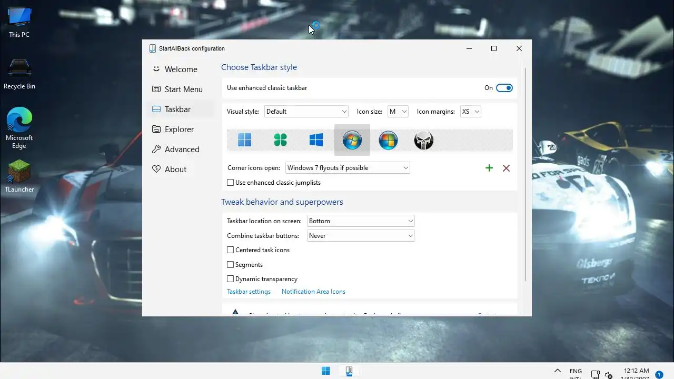
Task: Open the network tray icon
Action: 596,375
